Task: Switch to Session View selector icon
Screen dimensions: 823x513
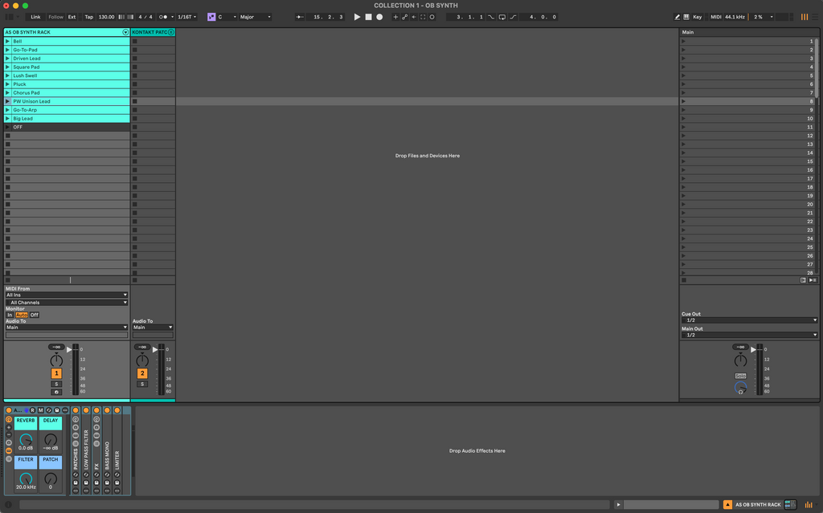Action: pos(805,17)
